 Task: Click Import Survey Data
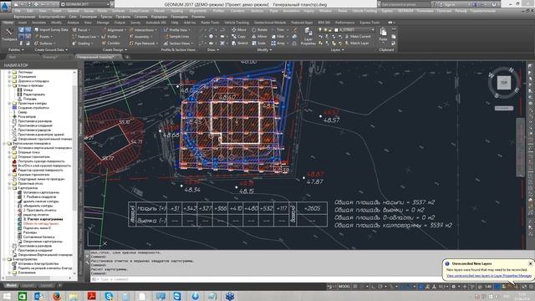(x=51, y=30)
